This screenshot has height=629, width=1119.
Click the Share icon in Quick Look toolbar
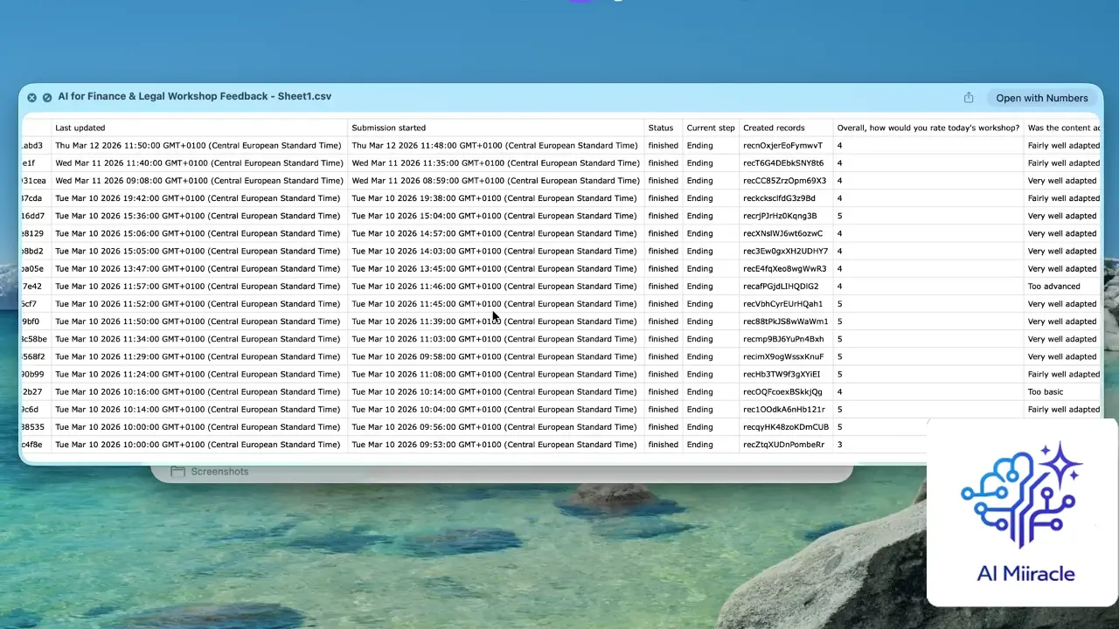pyautogui.click(x=969, y=98)
